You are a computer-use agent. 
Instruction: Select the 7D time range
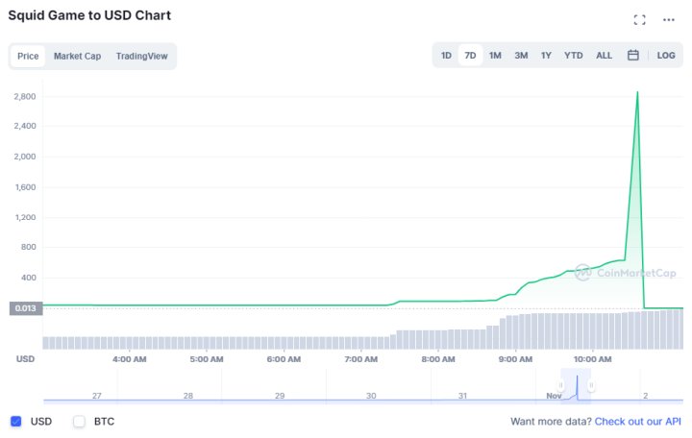[470, 56]
